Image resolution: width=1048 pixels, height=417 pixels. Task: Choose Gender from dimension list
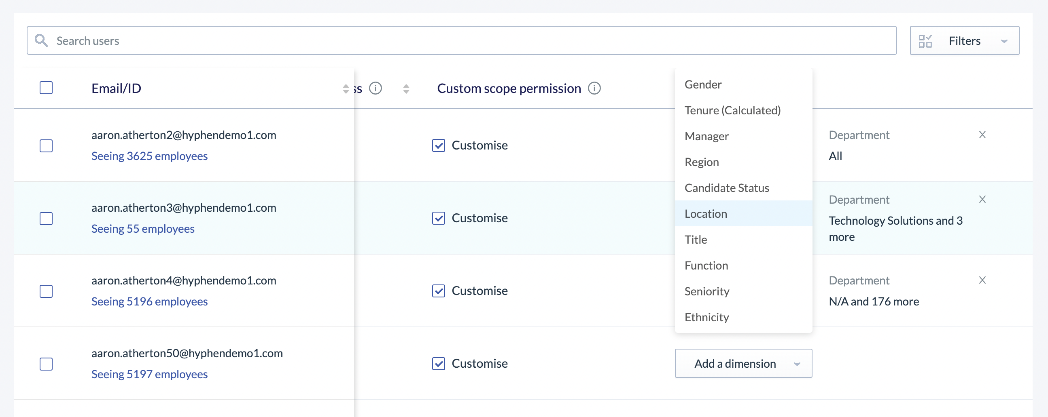click(743, 84)
